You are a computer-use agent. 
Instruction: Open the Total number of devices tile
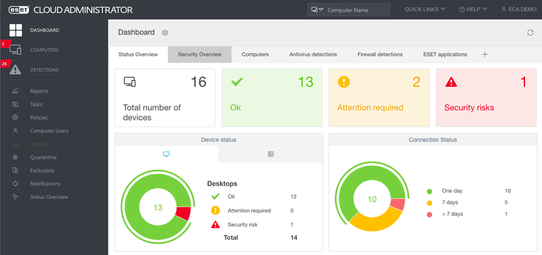165,97
